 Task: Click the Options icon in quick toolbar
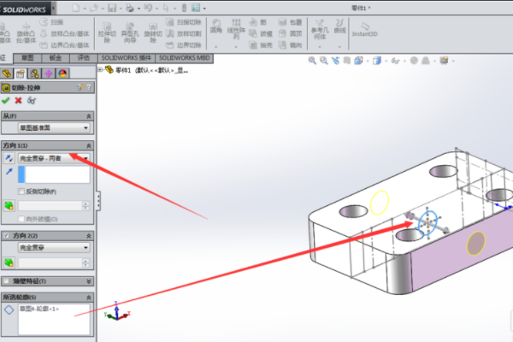[x=196, y=8]
